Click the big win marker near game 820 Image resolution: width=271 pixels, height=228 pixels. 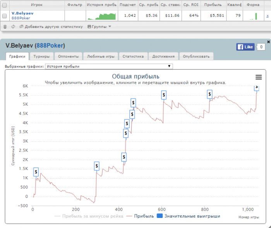[209, 94]
